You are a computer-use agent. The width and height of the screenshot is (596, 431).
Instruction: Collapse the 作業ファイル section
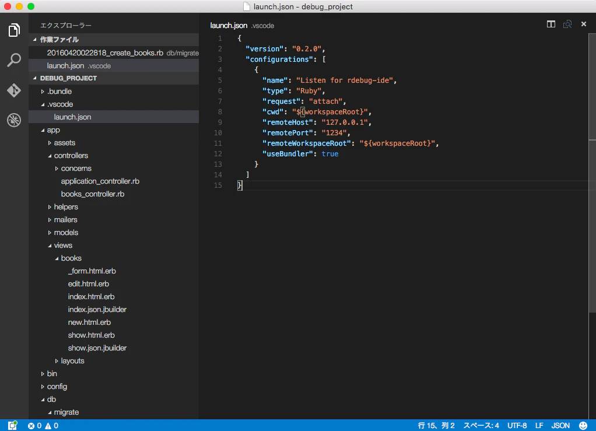click(x=35, y=40)
